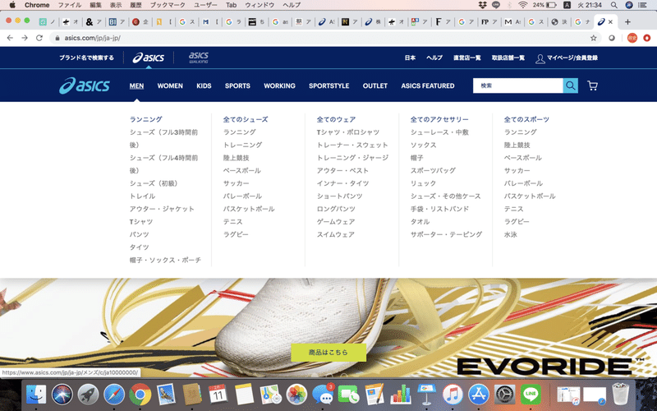The height and width of the screenshot is (411, 657).
Task: Click the 商品はこちら button
Action: pos(328,353)
